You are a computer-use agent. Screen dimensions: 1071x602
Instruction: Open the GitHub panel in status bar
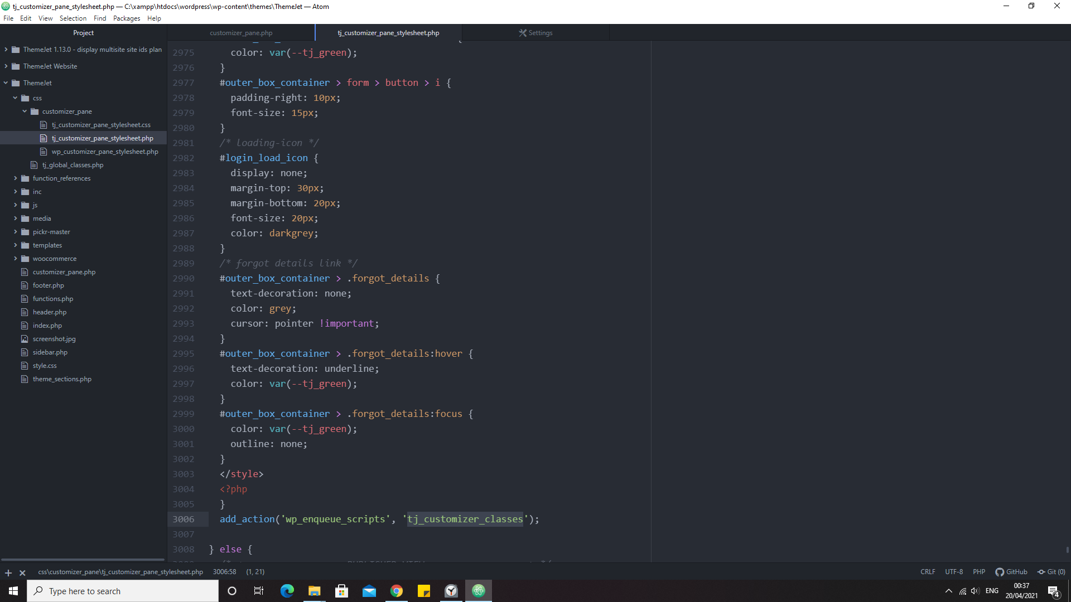click(1011, 571)
